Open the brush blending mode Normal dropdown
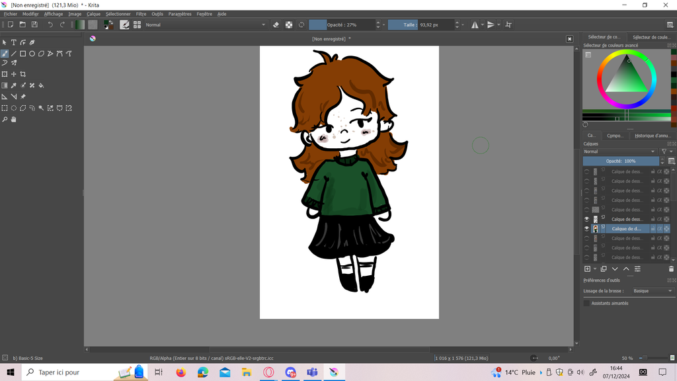Viewport: 677px width, 381px height. [x=205, y=24]
